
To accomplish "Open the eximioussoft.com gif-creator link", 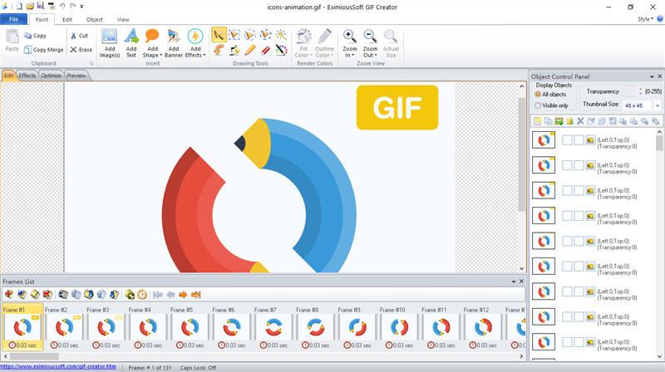I will pos(58,366).
